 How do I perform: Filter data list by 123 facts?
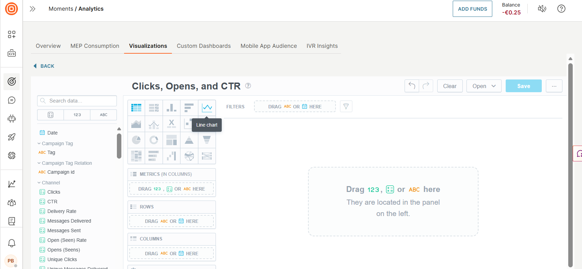point(77,115)
